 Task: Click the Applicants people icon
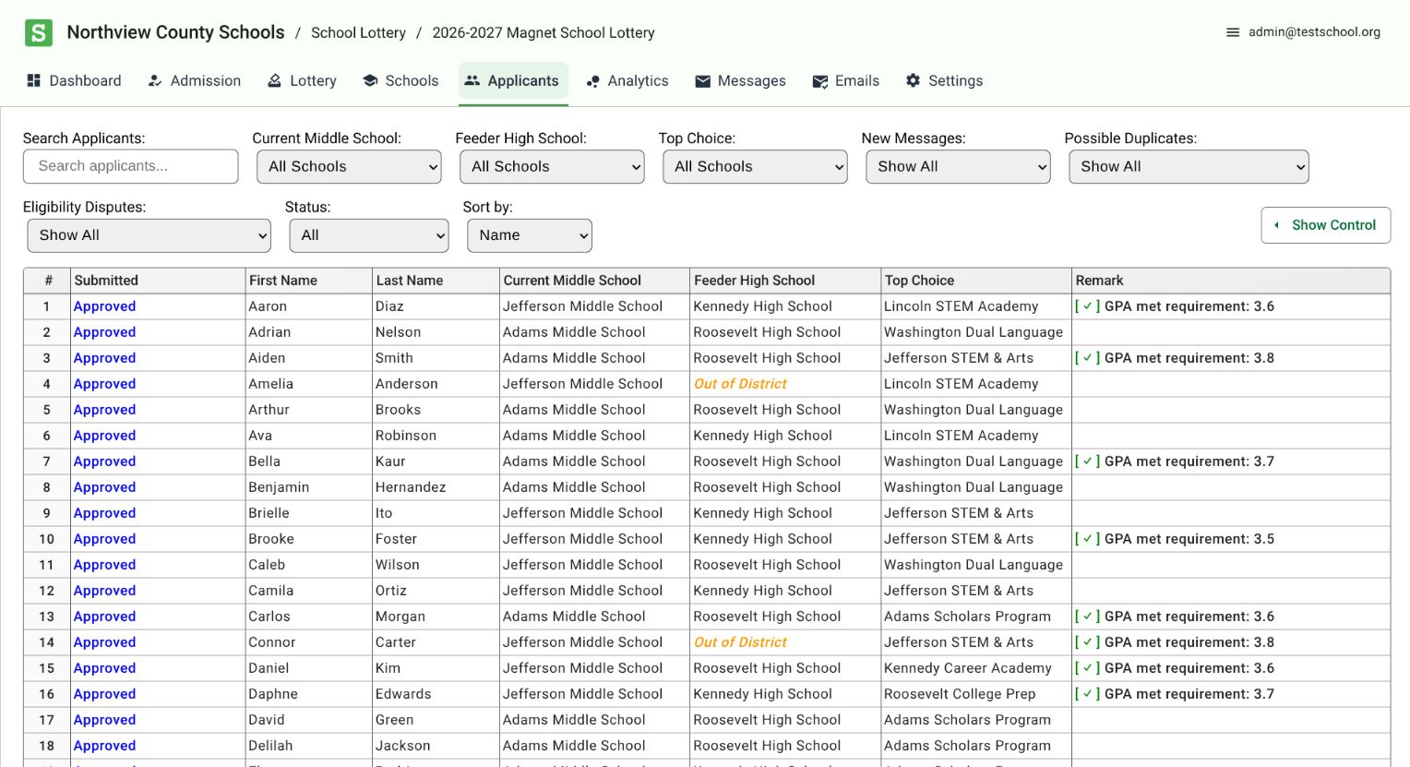point(472,80)
